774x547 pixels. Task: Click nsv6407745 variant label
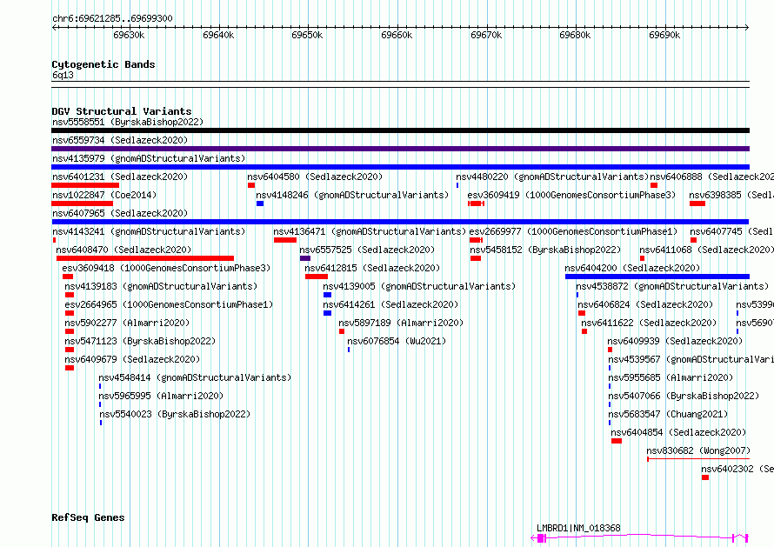coord(731,231)
